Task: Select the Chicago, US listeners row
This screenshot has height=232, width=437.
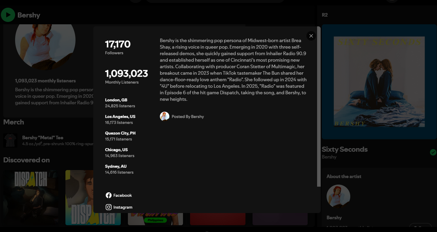Action: click(x=120, y=153)
